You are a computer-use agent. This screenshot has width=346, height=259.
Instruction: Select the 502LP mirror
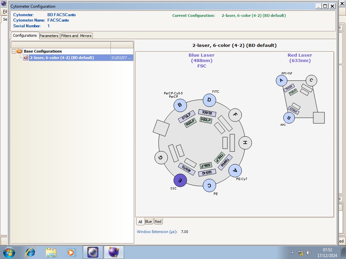click(x=206, y=120)
